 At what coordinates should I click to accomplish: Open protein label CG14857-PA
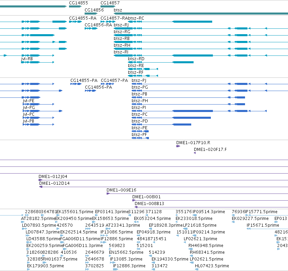pos(114,81)
